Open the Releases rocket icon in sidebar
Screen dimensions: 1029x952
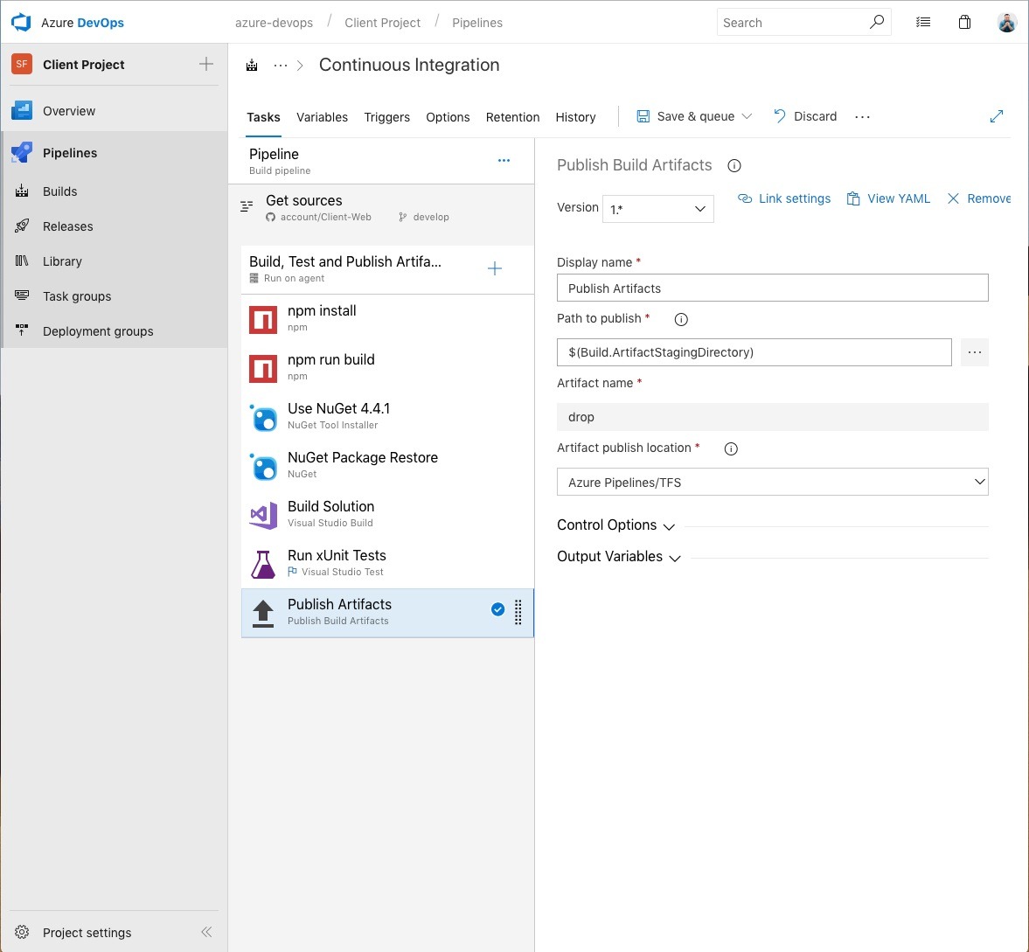23,226
